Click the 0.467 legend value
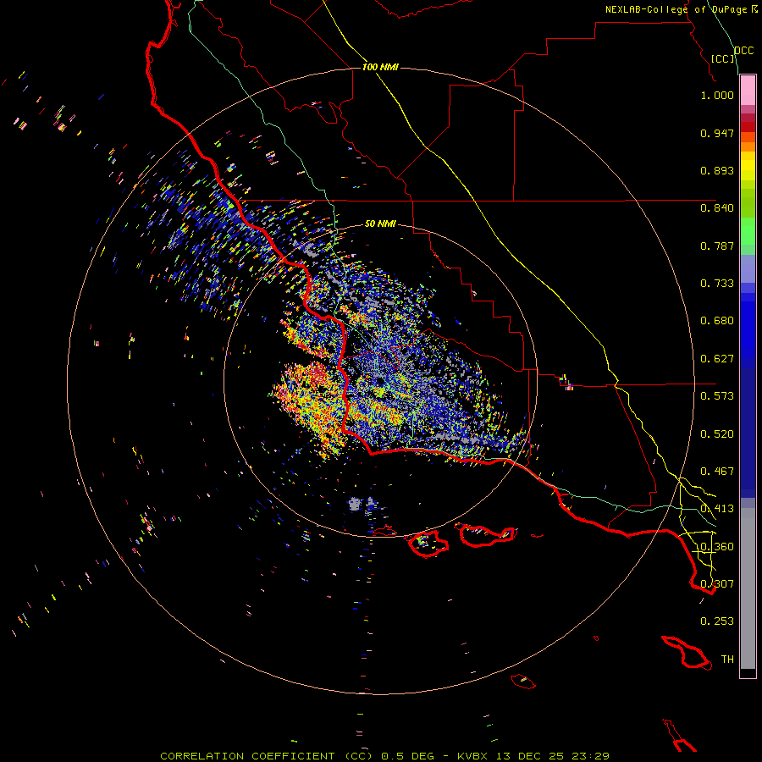The width and height of the screenshot is (762, 762). pos(717,472)
